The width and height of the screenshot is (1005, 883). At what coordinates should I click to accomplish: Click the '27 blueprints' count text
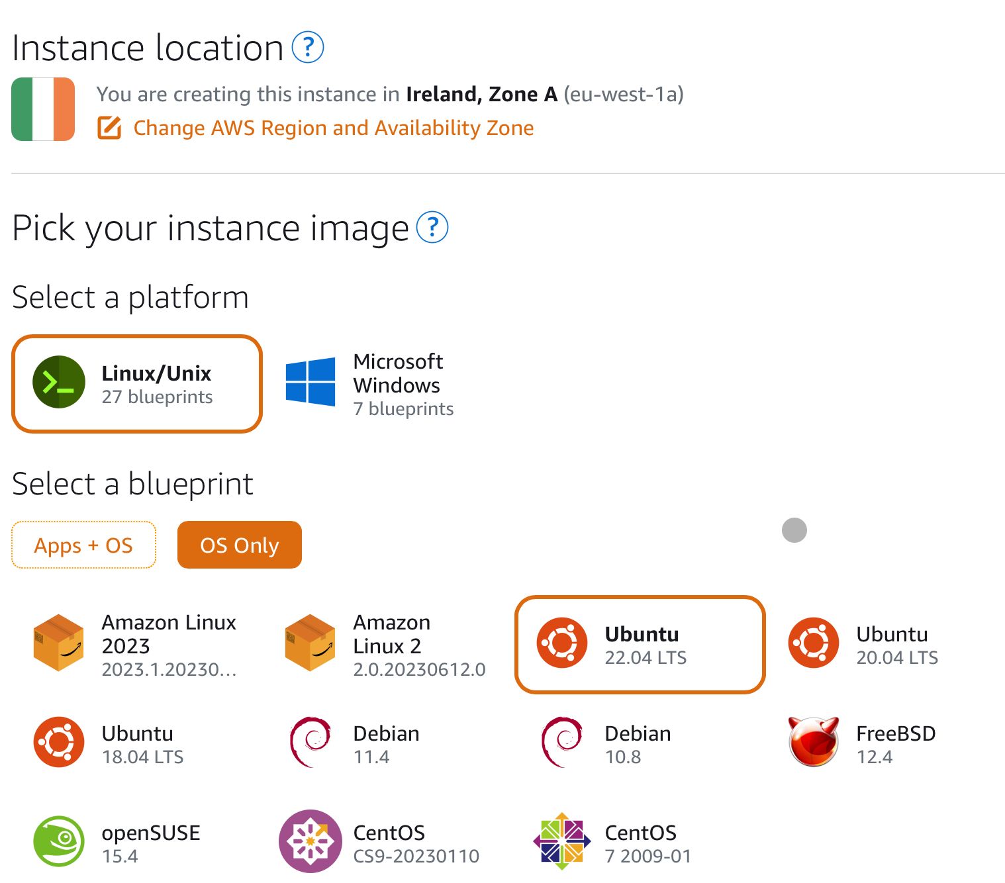point(157,397)
